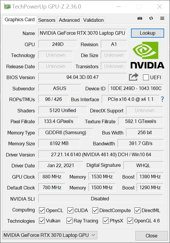
Task: Click the graphics card Name field
Action: point(82,33)
